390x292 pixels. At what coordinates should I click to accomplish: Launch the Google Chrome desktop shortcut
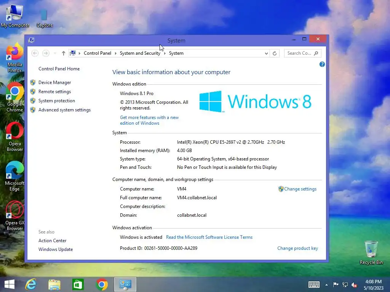point(15,97)
